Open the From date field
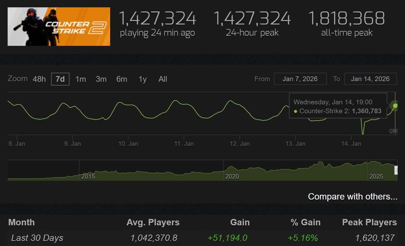This screenshot has width=405, height=246. point(300,79)
